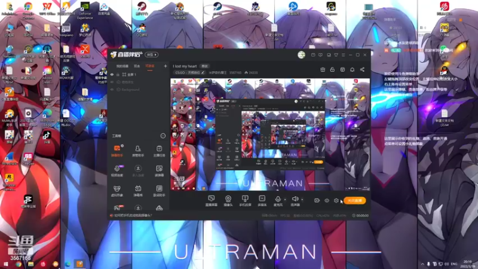Click the record video icon beside the eye
This screenshot has height=269, width=478.
(x=317, y=200)
